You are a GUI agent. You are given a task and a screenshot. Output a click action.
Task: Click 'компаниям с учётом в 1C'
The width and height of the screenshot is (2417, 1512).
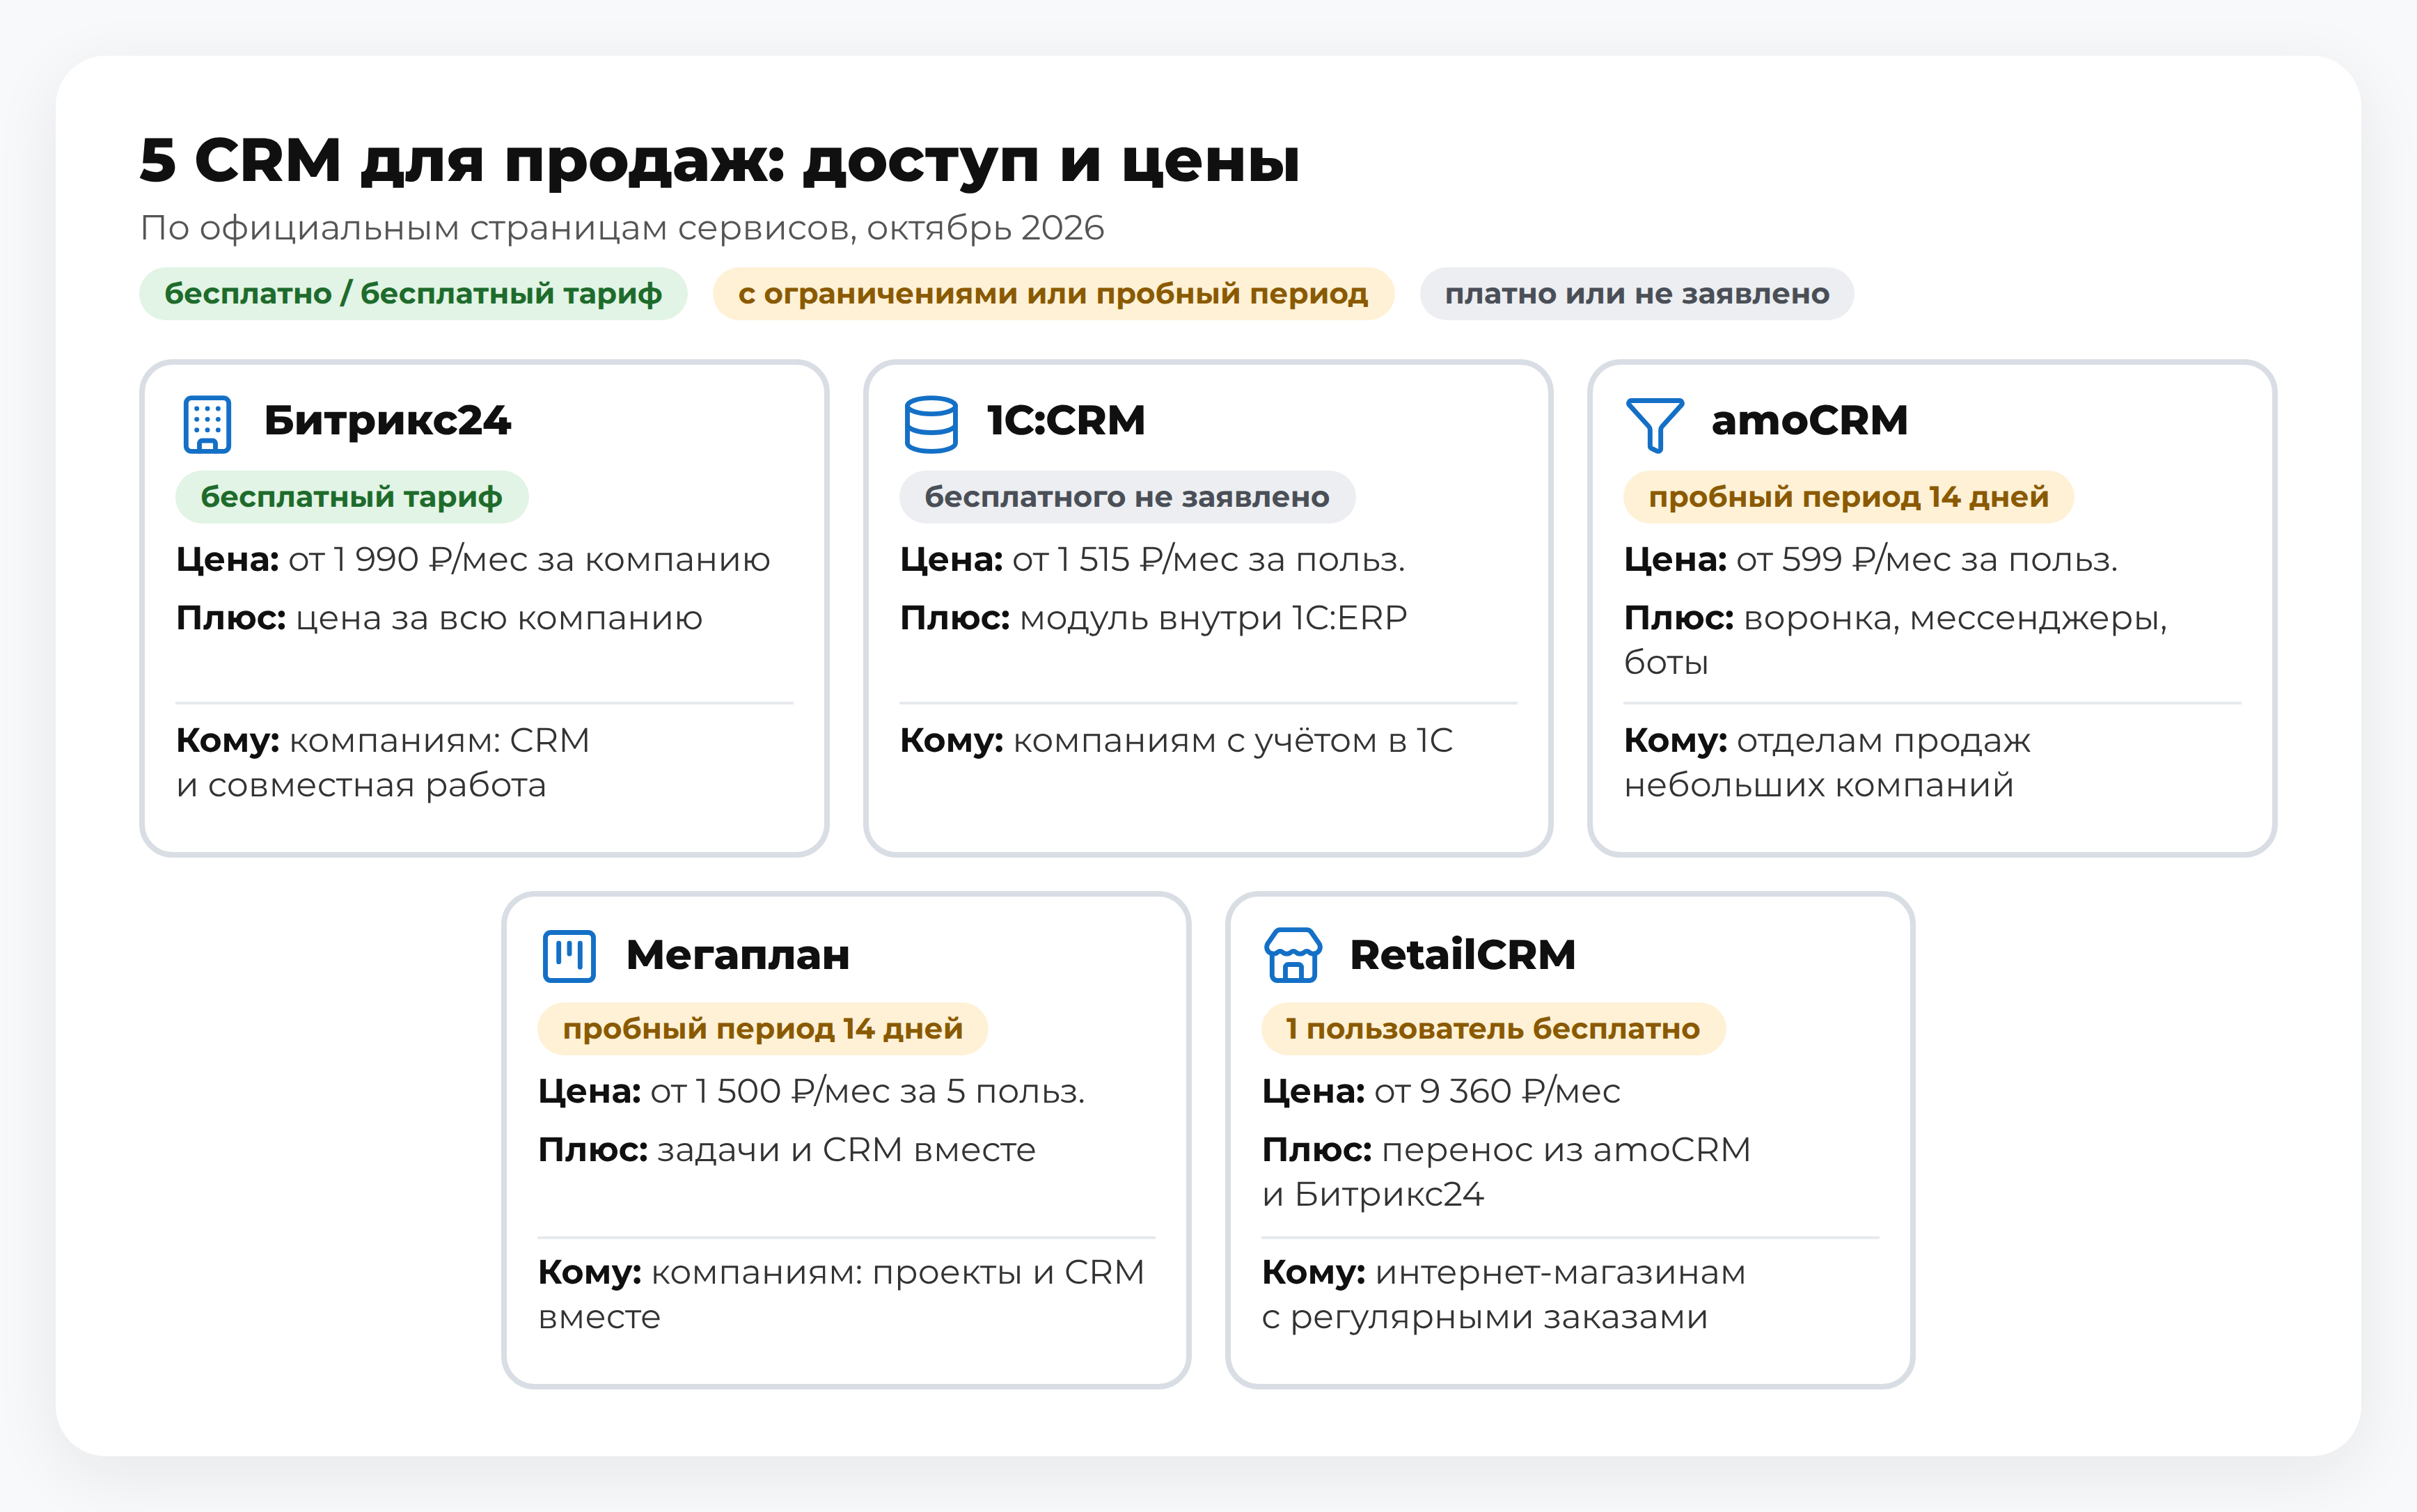1233,742
